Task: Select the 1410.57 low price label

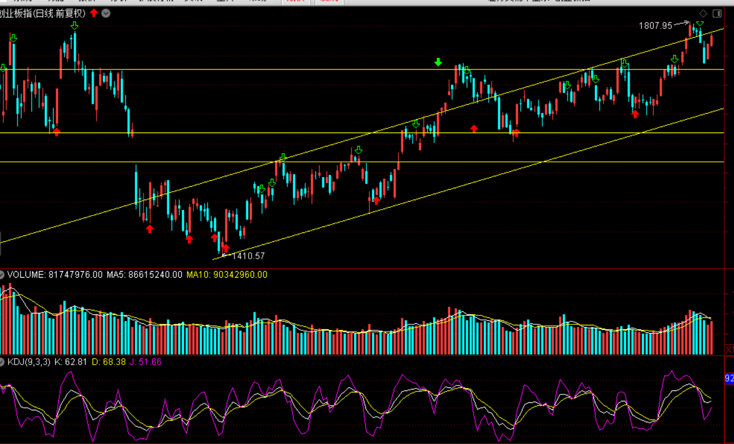Action: (x=248, y=256)
